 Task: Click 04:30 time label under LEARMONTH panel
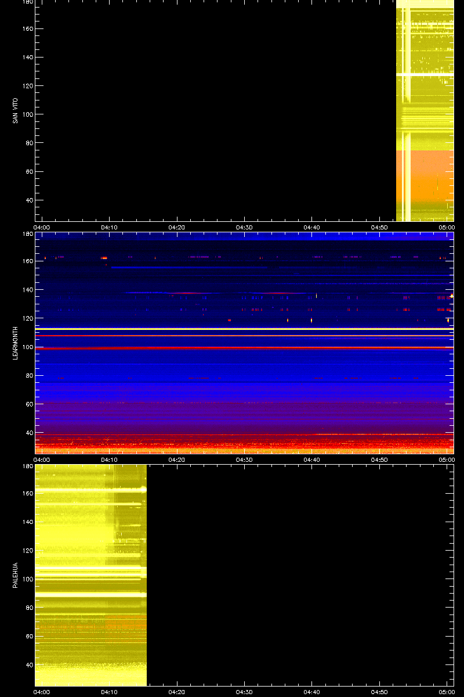click(244, 459)
